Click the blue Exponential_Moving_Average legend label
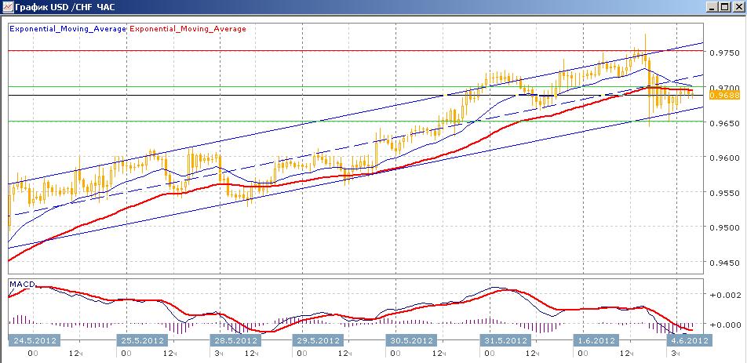The height and width of the screenshot is (363, 747). point(68,28)
